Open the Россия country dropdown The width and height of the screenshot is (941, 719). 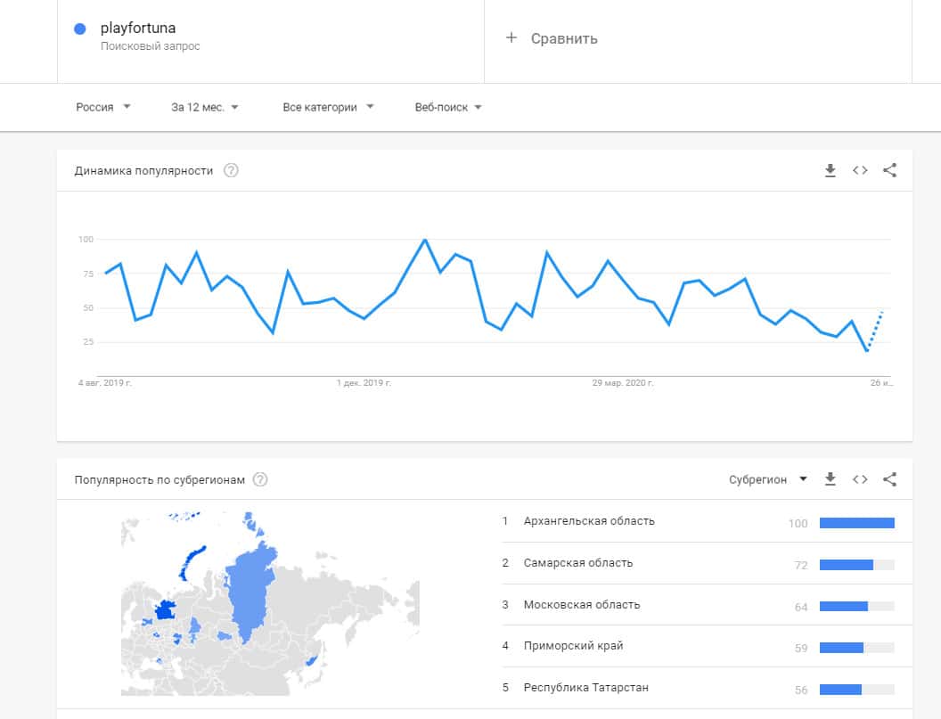point(102,107)
